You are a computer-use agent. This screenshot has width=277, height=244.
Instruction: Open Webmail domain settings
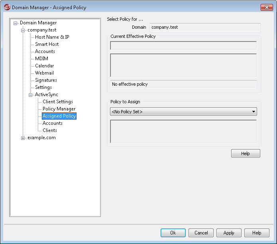(x=44, y=73)
